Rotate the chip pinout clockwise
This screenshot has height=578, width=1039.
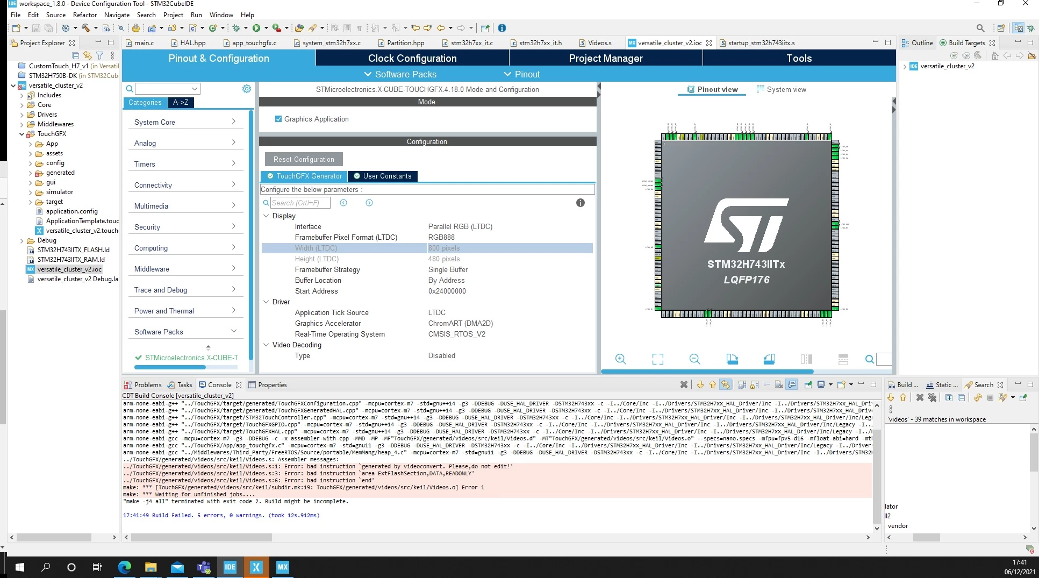pos(732,359)
